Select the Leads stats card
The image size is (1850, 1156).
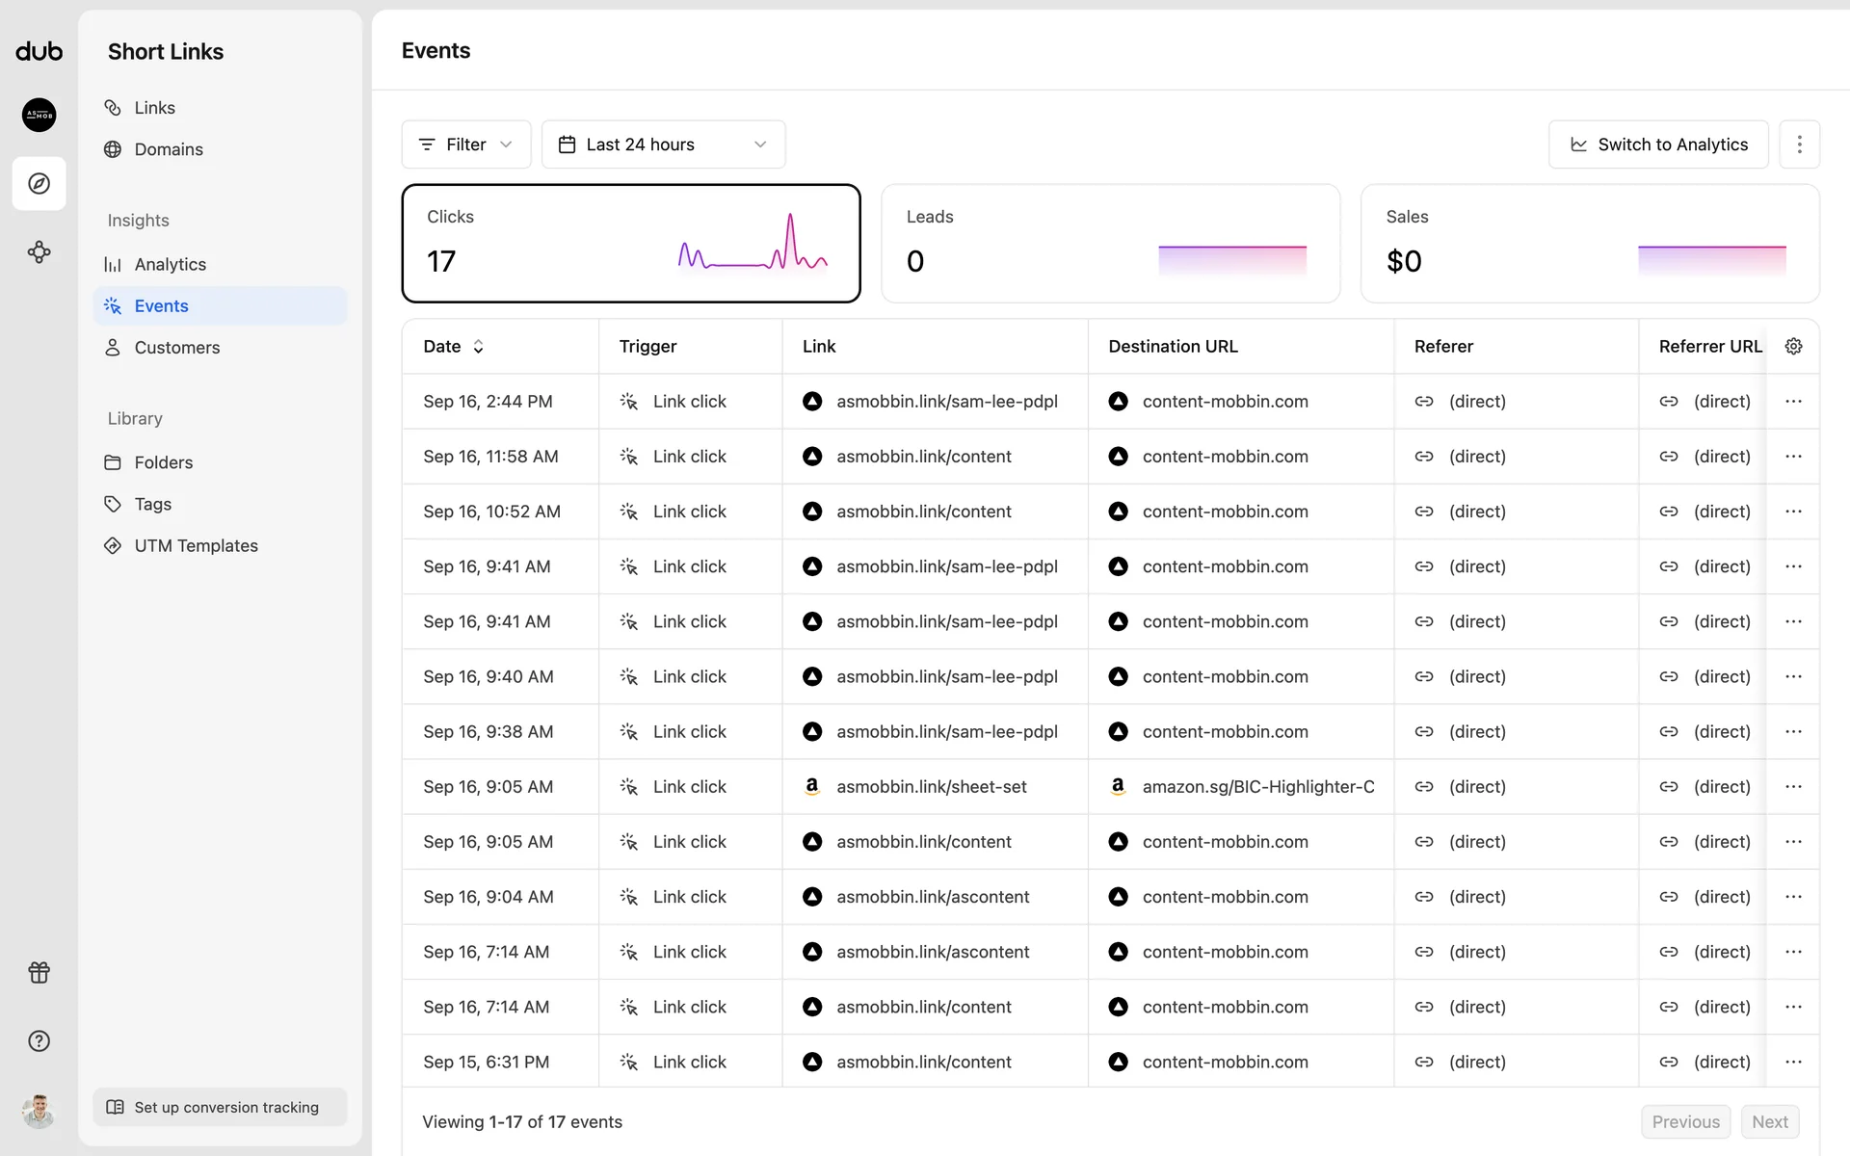(x=1110, y=243)
